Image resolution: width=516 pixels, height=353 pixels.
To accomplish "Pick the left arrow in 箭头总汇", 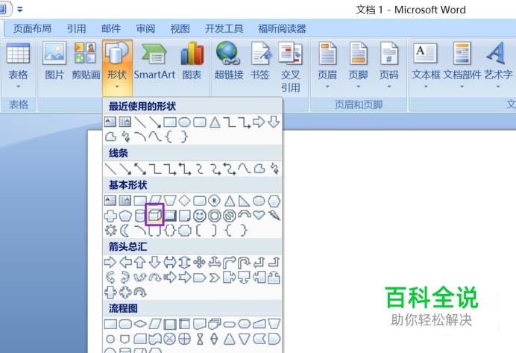I will pos(125,262).
